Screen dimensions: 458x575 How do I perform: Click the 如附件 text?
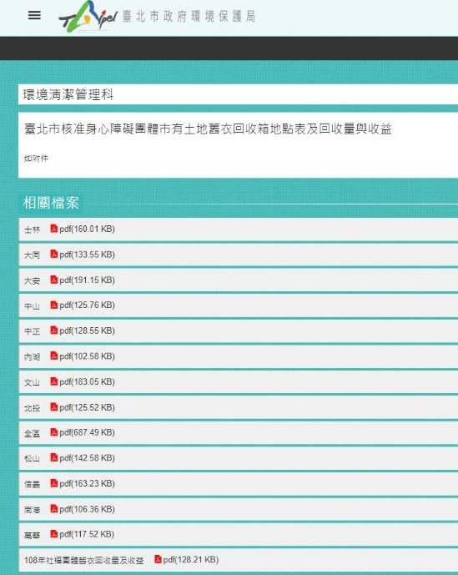coord(36,158)
